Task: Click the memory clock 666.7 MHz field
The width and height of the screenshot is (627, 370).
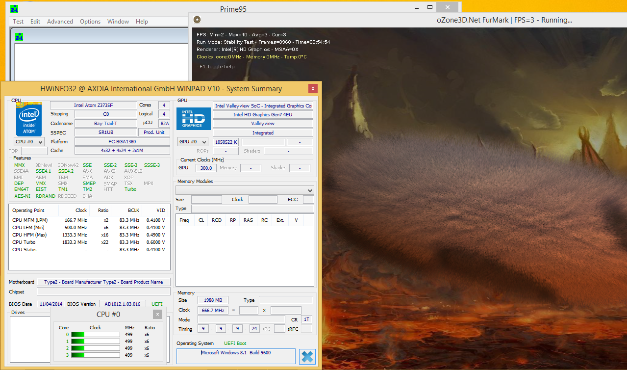Action: click(x=212, y=310)
